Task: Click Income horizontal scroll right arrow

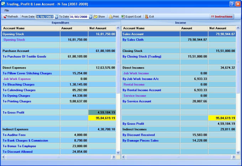Action: point(234,157)
